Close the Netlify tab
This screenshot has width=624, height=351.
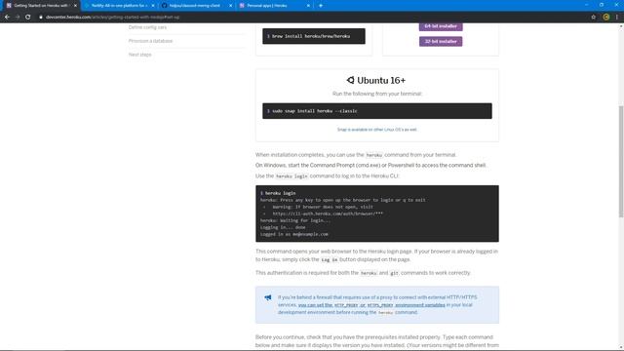(x=153, y=6)
